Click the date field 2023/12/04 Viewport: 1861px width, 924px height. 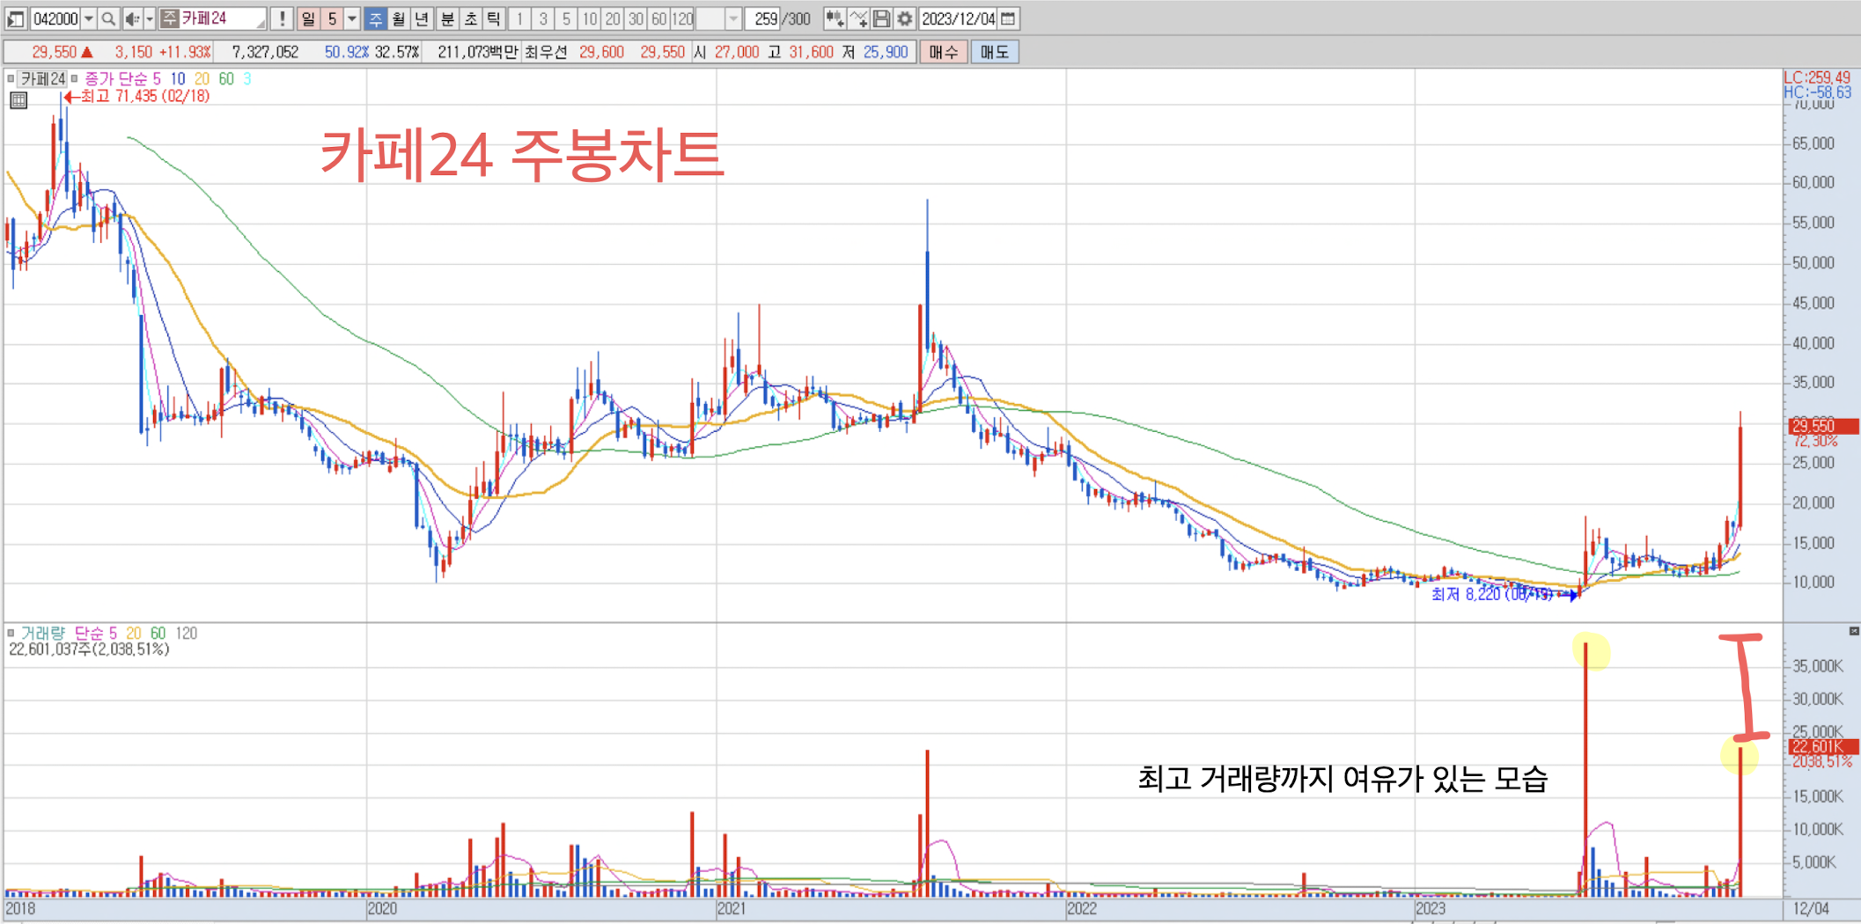click(959, 18)
